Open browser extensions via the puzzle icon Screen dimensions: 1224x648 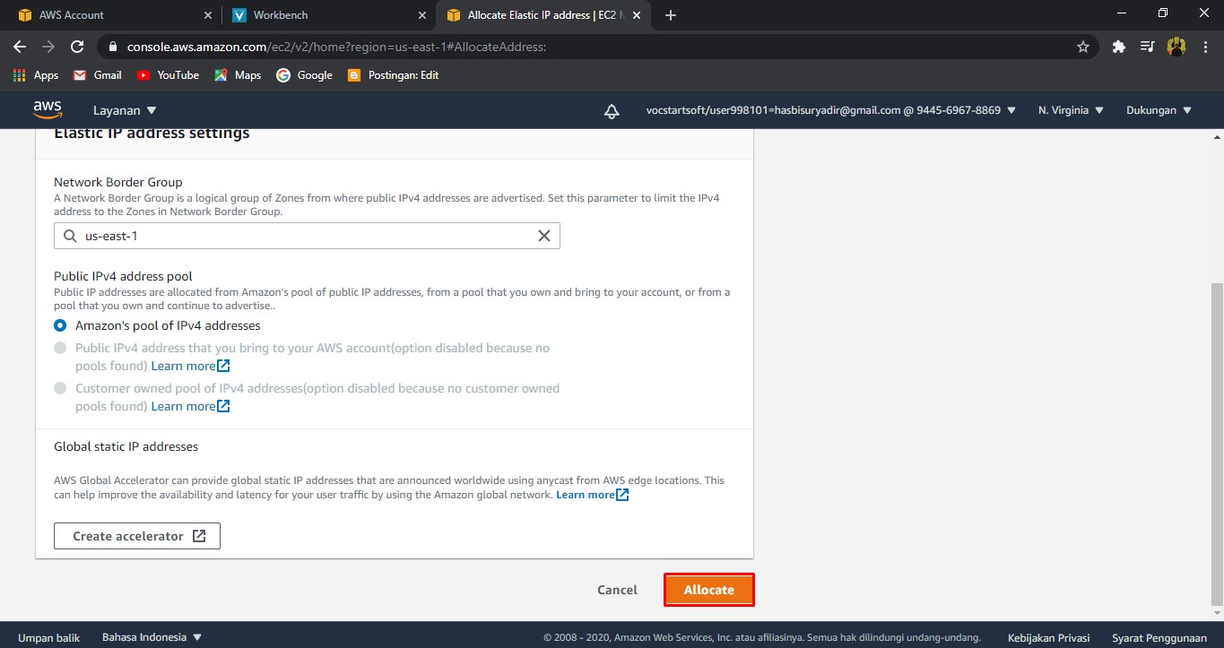coord(1118,47)
